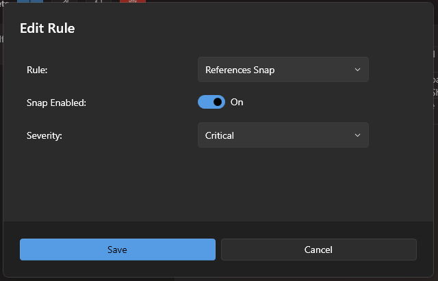Click the 'Edit Rule' dialog title
The image size is (438, 281).
(47, 28)
